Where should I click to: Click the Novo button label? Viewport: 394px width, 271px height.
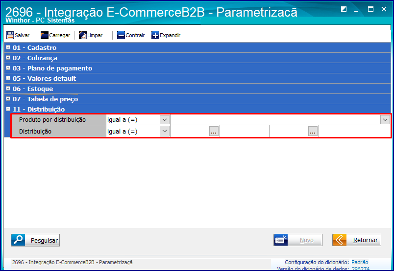(307, 240)
